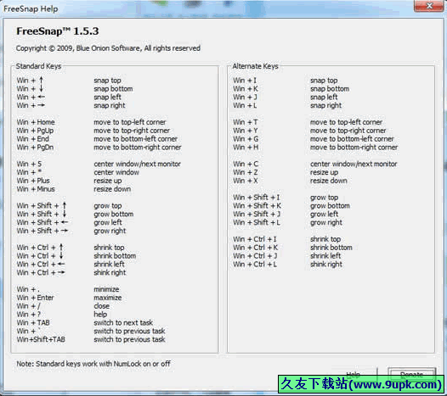Click the down arrow in Win + Ctrl shrink bottom
Viewport: 447px width, 396px height.
(x=61, y=255)
